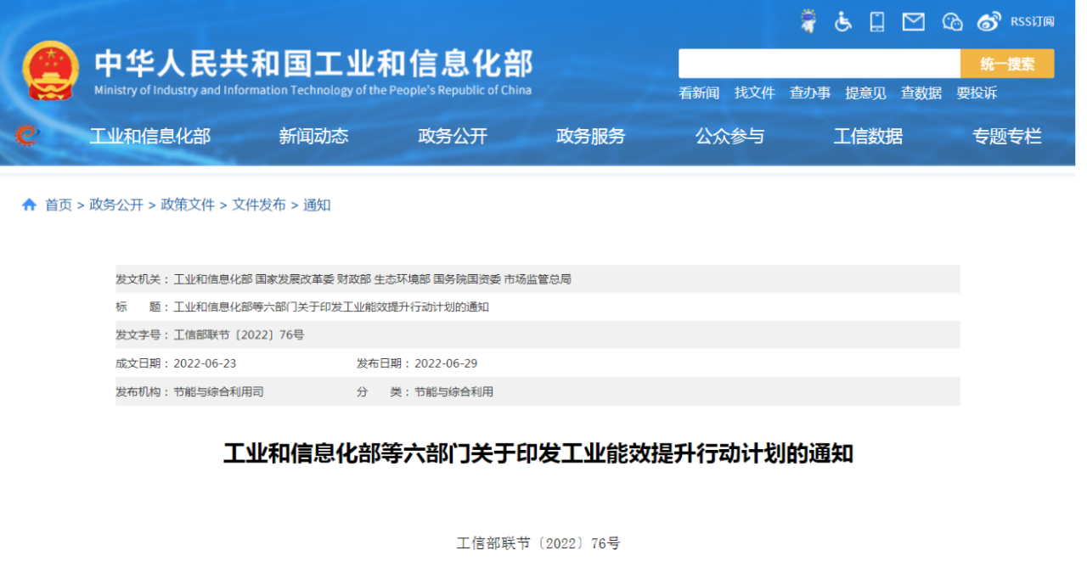The image size is (1087, 573).
Task: Click 通知 in the breadcrumb trail
Action: tap(317, 205)
